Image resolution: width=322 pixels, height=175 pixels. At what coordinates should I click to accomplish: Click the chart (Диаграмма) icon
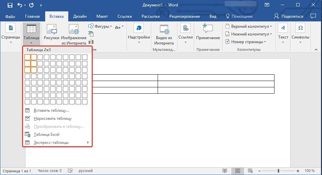tap(91, 41)
